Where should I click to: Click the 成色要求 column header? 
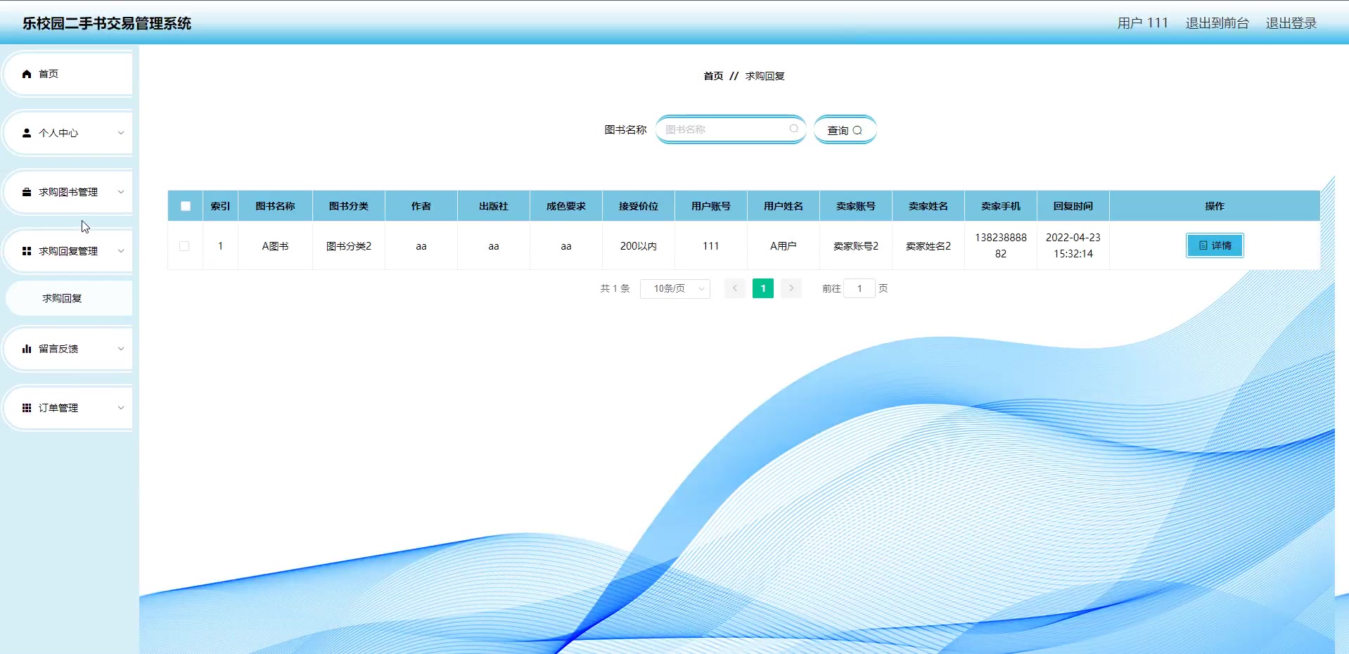point(566,206)
